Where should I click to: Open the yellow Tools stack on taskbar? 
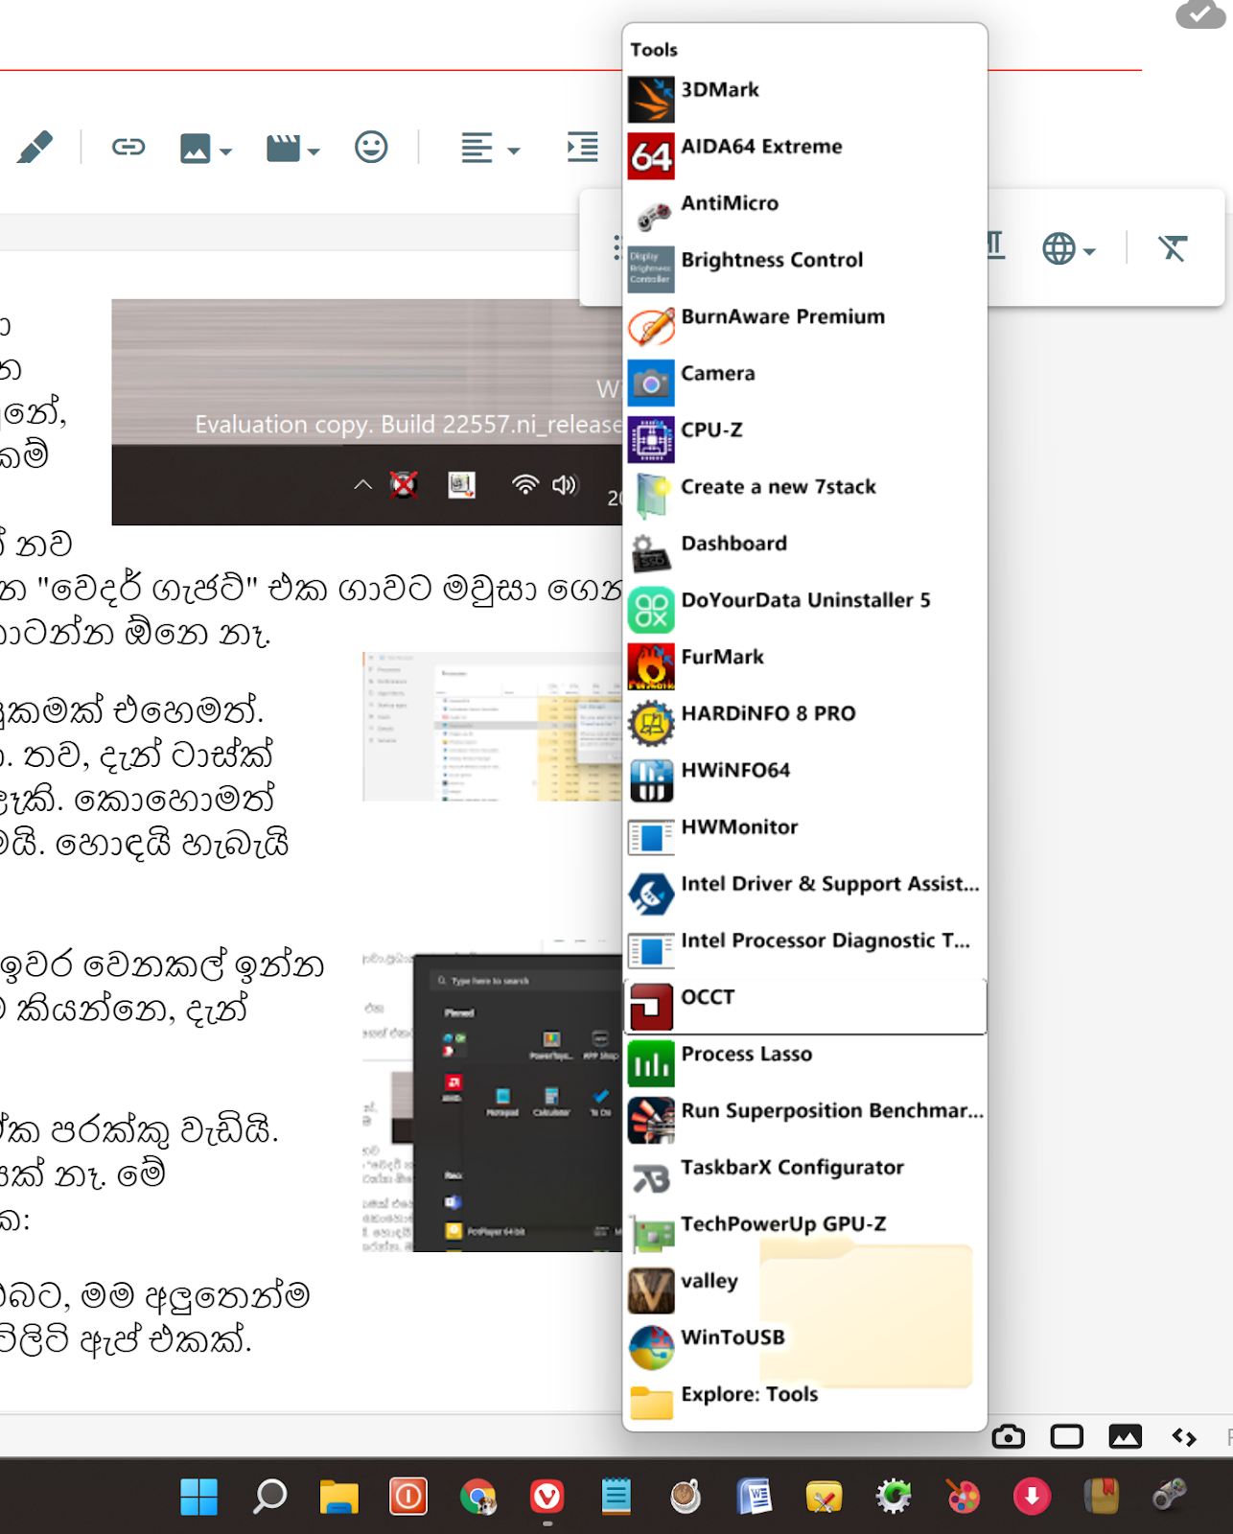point(825,1497)
